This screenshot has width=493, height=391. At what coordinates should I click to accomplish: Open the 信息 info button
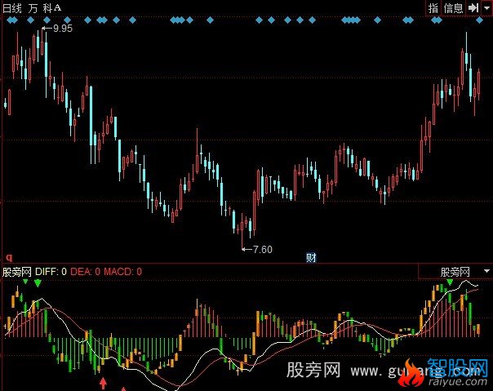click(453, 8)
